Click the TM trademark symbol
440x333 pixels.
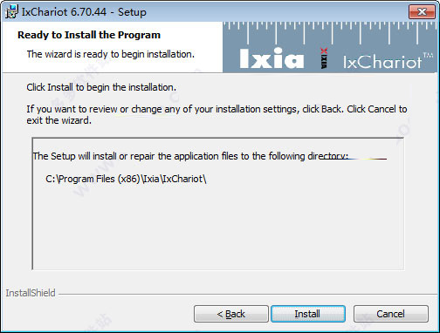tap(428, 55)
